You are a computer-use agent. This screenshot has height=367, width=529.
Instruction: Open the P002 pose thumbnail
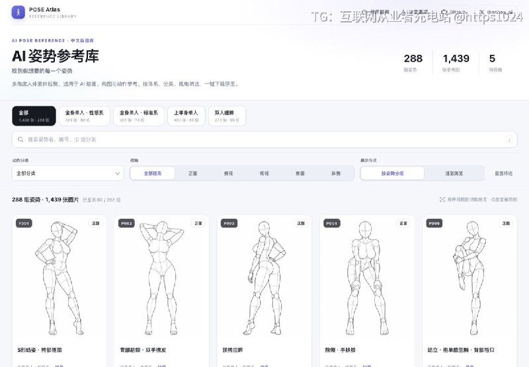coord(162,278)
